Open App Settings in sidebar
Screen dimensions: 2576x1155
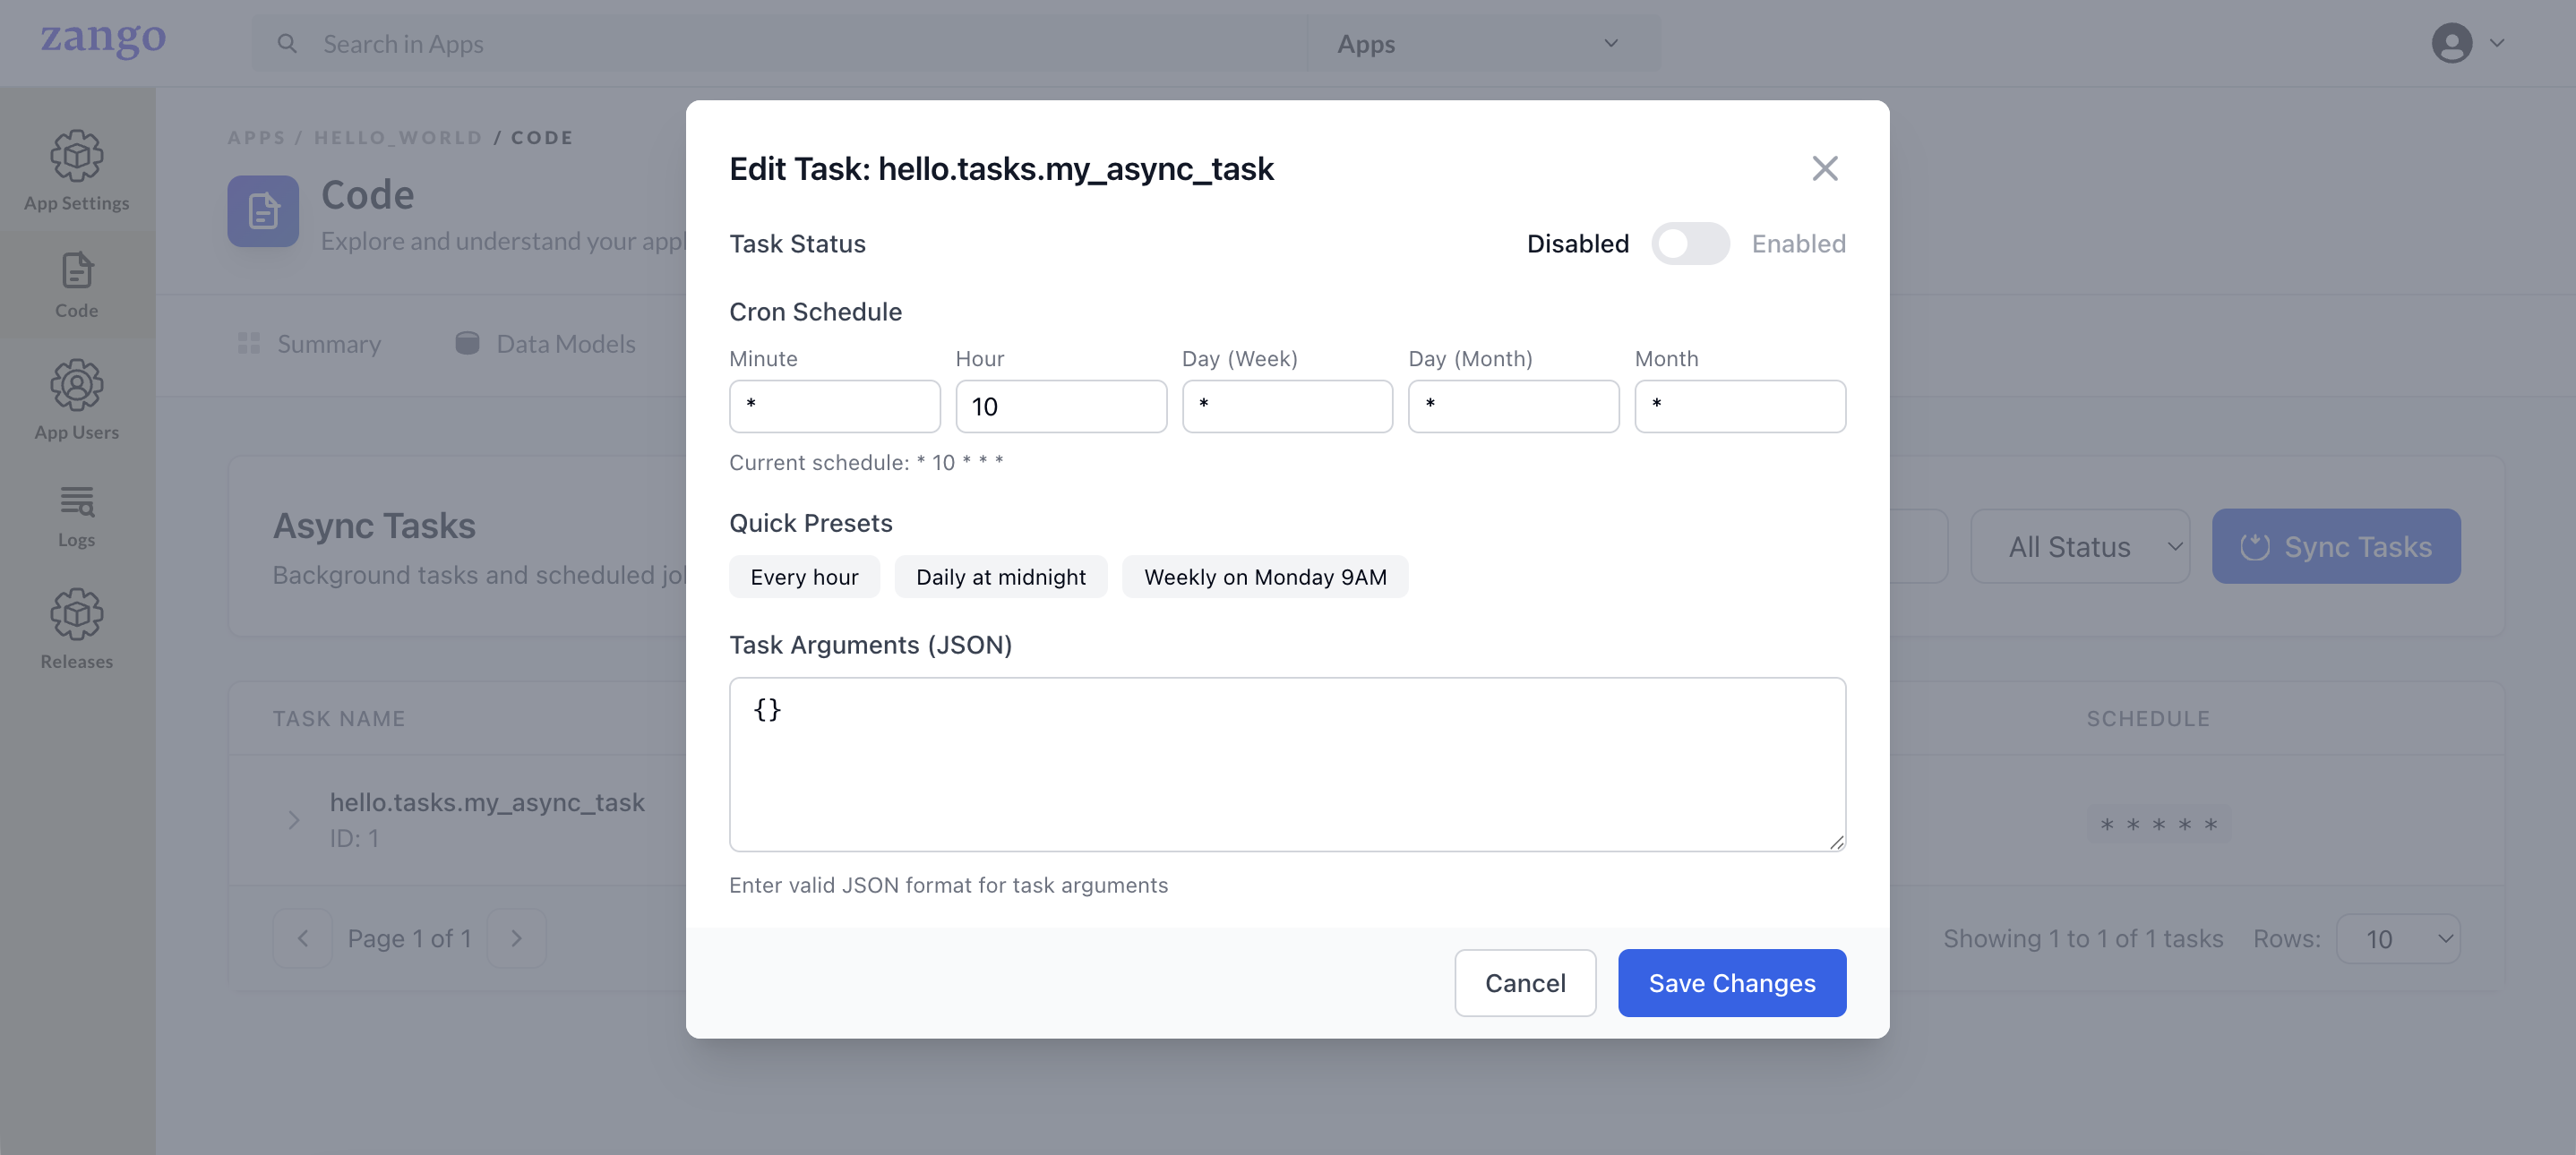[77, 171]
